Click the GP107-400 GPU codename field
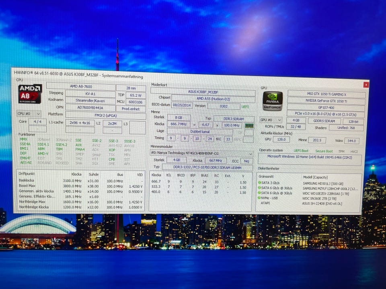386x289 pixels. [x=326, y=108]
